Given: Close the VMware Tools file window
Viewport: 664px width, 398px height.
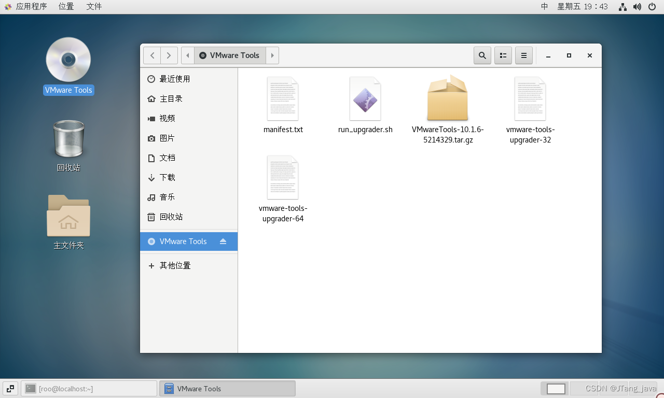Looking at the screenshot, I should click(590, 55).
